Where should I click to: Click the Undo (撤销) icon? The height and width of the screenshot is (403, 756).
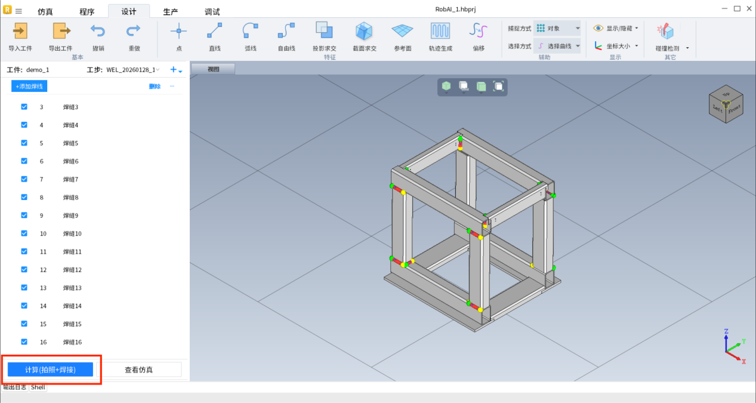point(98,31)
